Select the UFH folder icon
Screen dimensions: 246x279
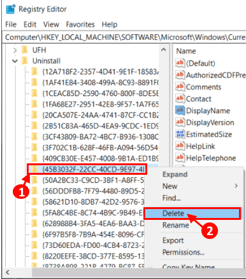point(25,50)
